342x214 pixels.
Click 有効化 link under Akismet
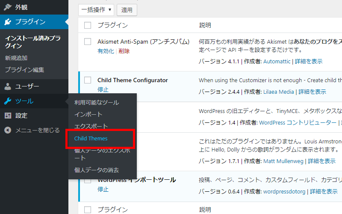tap(106, 51)
